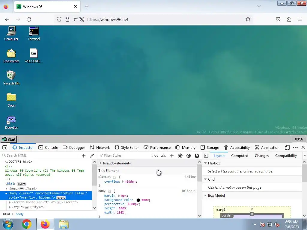Open the Style Editor panel

point(127,147)
